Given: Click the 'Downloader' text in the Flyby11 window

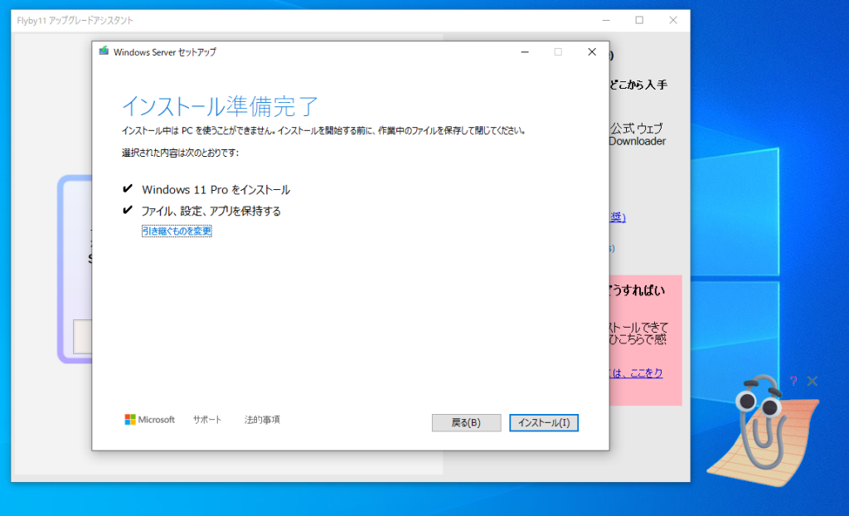Looking at the screenshot, I should [638, 142].
